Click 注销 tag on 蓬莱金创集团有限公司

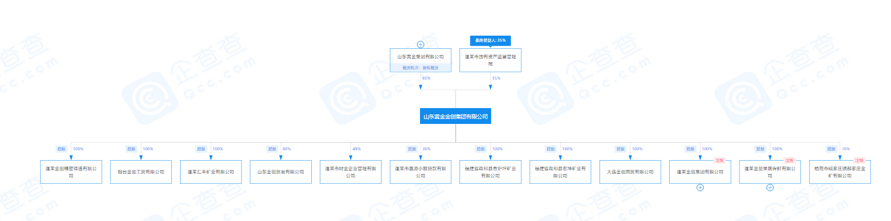coord(719,161)
